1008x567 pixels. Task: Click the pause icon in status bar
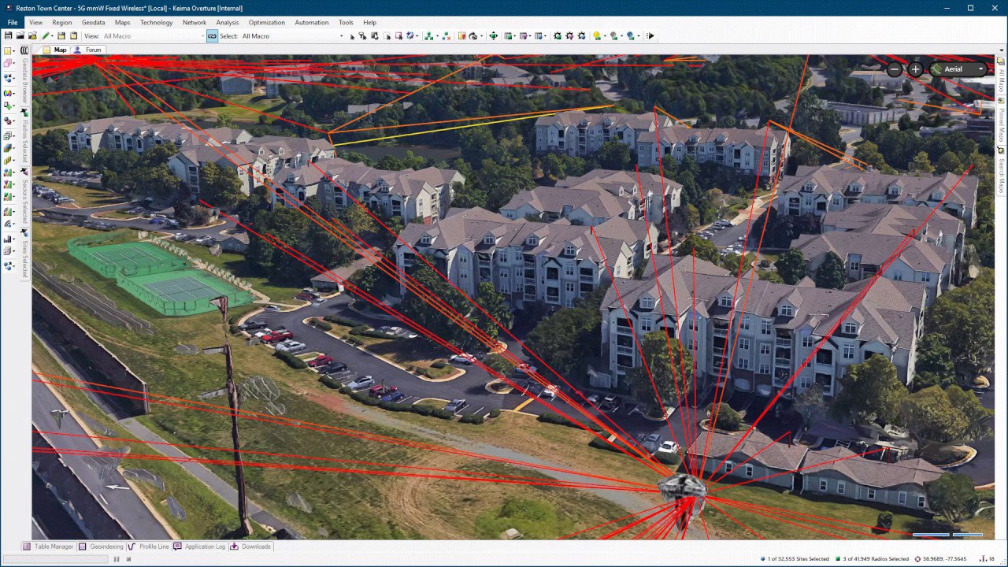click(117, 559)
